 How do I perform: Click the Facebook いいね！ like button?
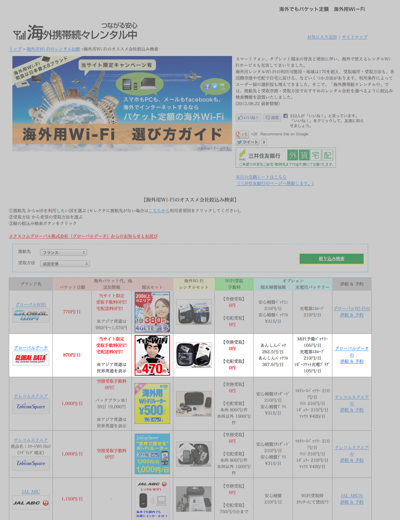pyautogui.click(x=248, y=117)
